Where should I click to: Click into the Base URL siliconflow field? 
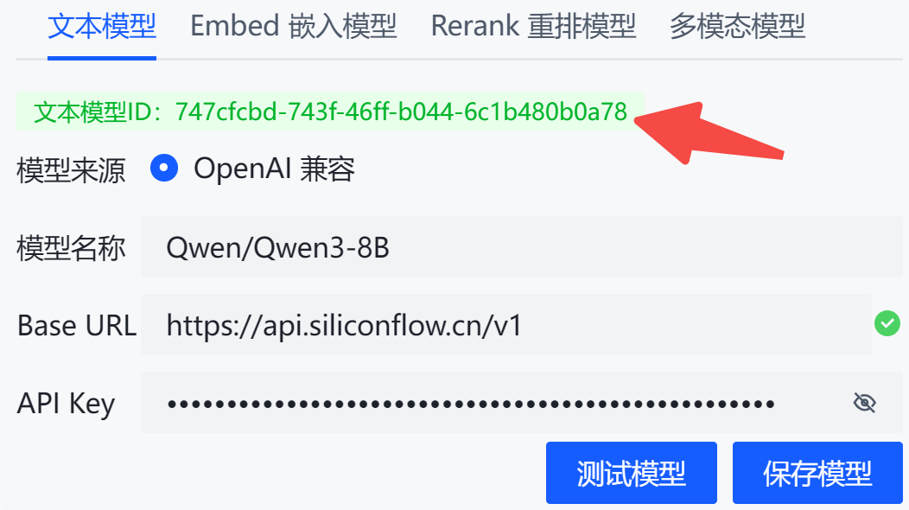click(x=506, y=324)
